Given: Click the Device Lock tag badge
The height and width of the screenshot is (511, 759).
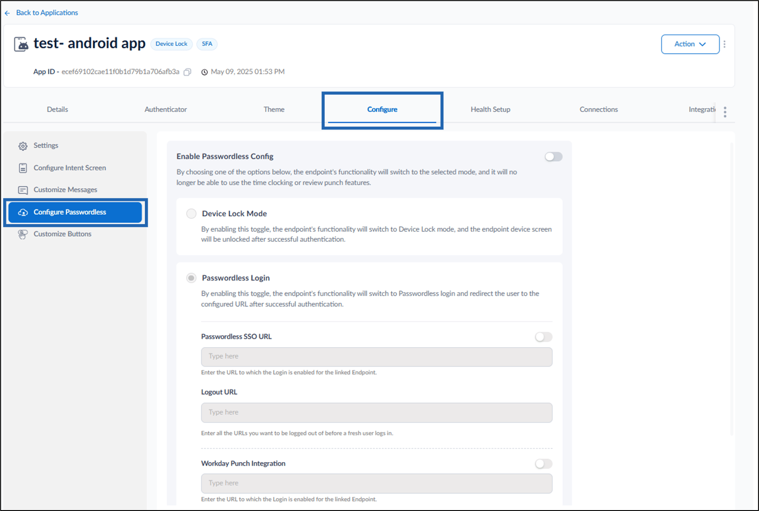Looking at the screenshot, I should pos(171,44).
